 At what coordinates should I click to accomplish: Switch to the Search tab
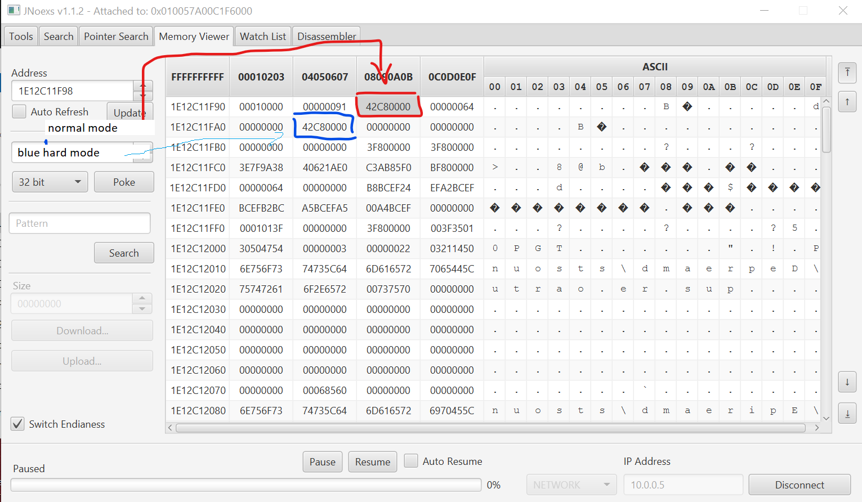(59, 36)
